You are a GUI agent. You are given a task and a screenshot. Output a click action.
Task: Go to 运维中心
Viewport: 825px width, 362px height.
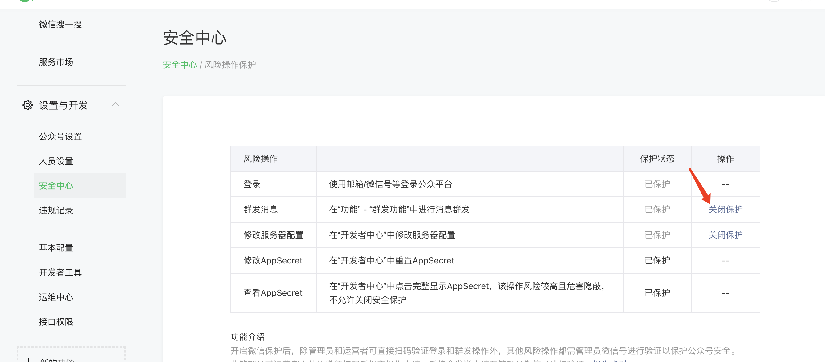56,297
